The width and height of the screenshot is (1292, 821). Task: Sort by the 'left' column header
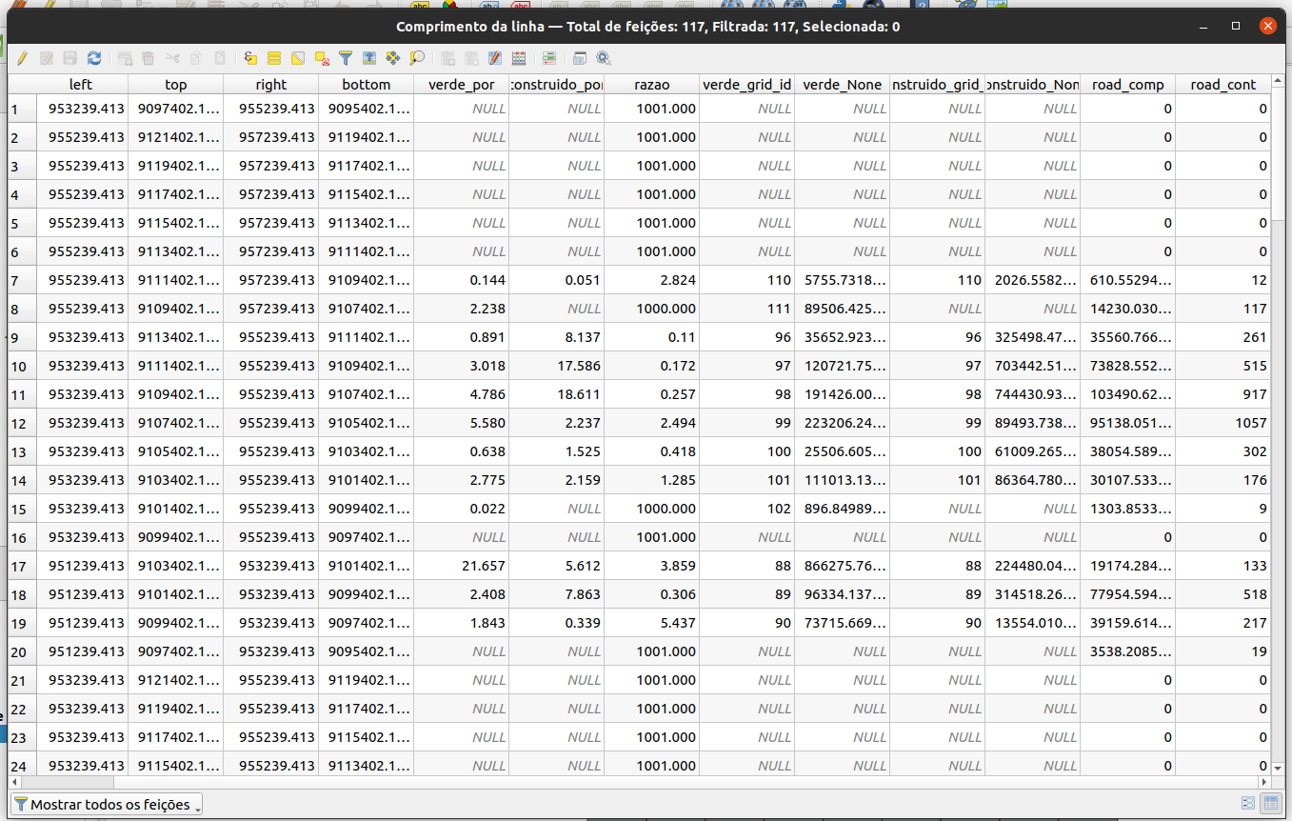(x=81, y=84)
